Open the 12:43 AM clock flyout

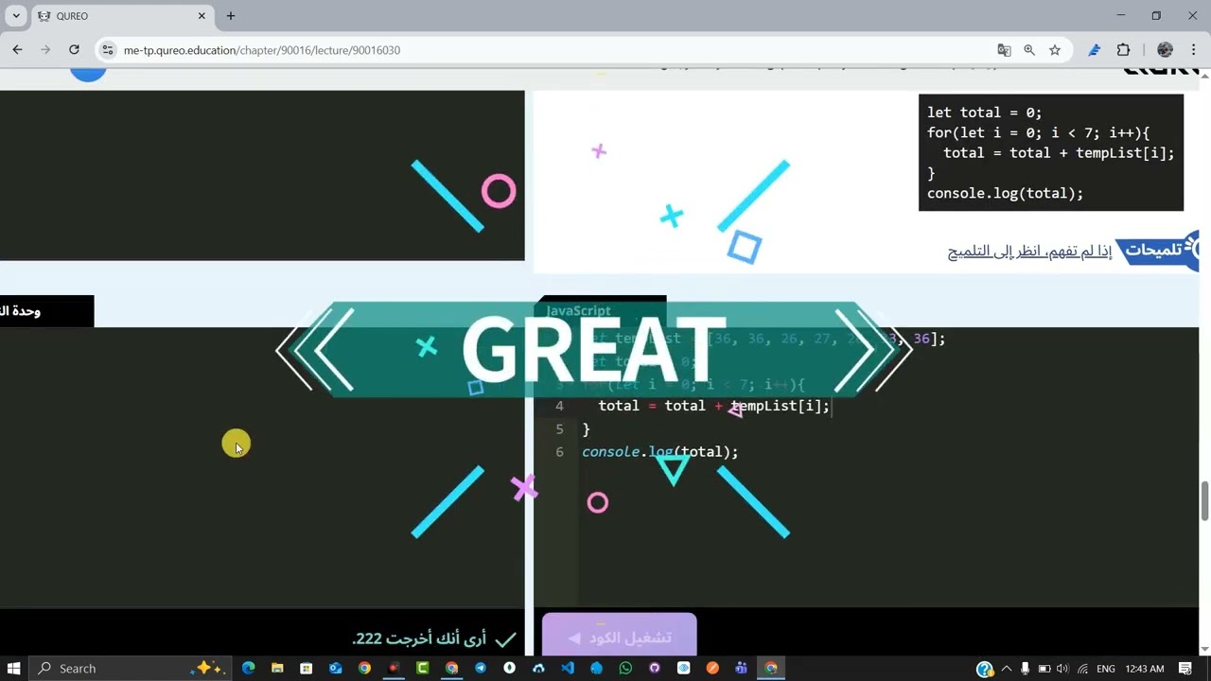tap(1145, 669)
